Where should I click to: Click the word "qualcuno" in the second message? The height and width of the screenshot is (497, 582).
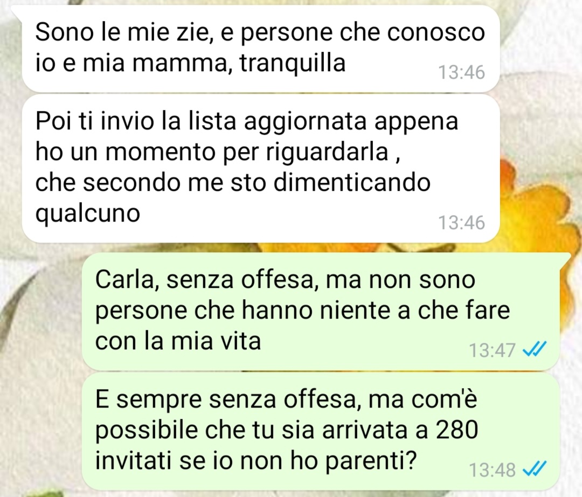[88, 214]
